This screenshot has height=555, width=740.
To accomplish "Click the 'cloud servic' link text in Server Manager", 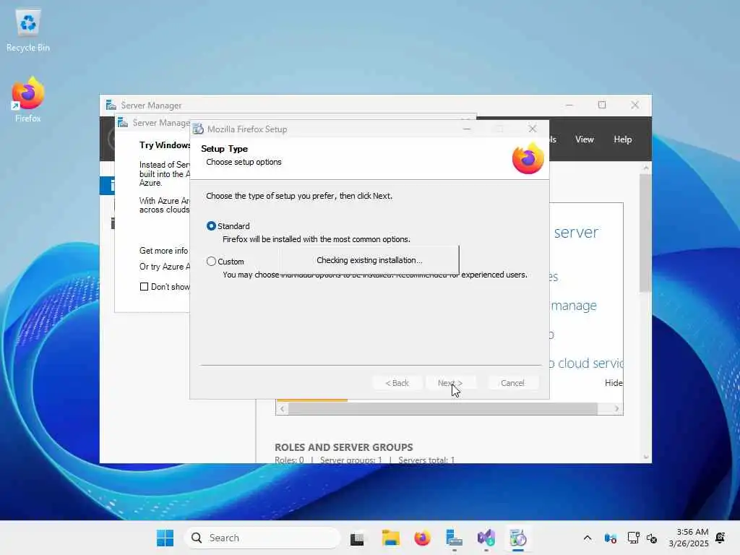I will (590, 363).
